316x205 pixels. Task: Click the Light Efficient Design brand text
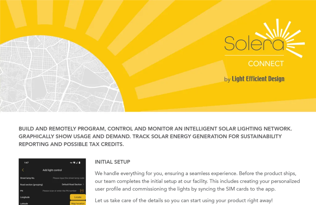(x=258, y=79)
